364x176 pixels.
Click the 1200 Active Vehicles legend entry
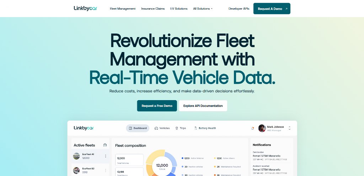pyautogui.click(x=193, y=158)
